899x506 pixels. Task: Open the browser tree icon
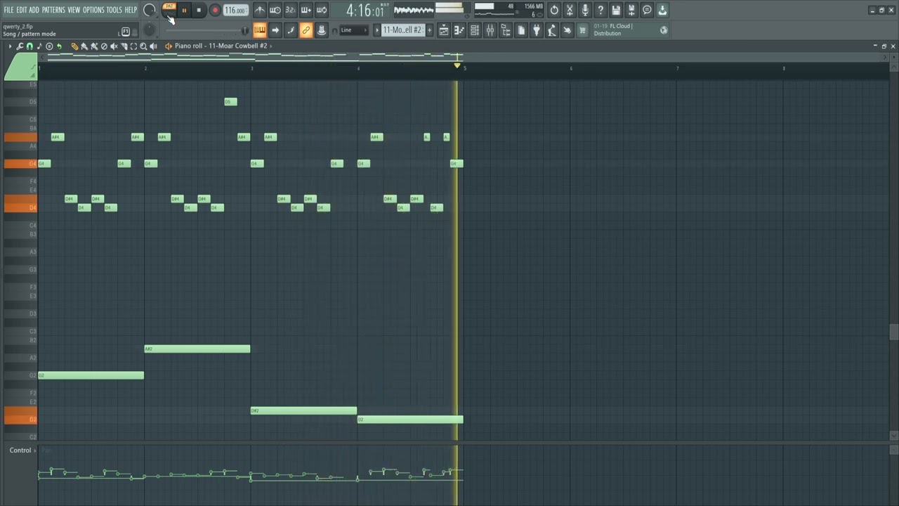(x=506, y=30)
